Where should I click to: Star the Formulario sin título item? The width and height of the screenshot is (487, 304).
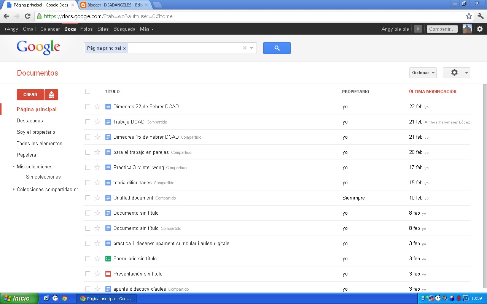click(x=97, y=258)
